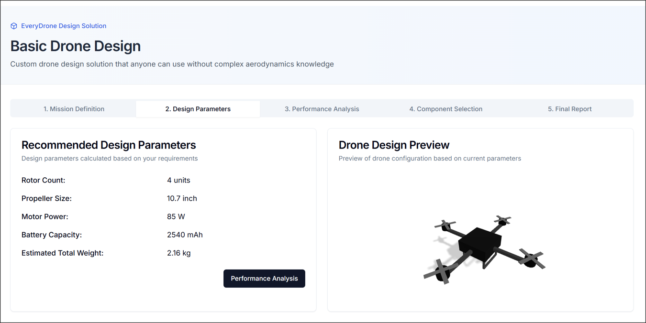This screenshot has height=323, width=646.
Task: Switch to the Component Selection tab
Action: [446, 108]
